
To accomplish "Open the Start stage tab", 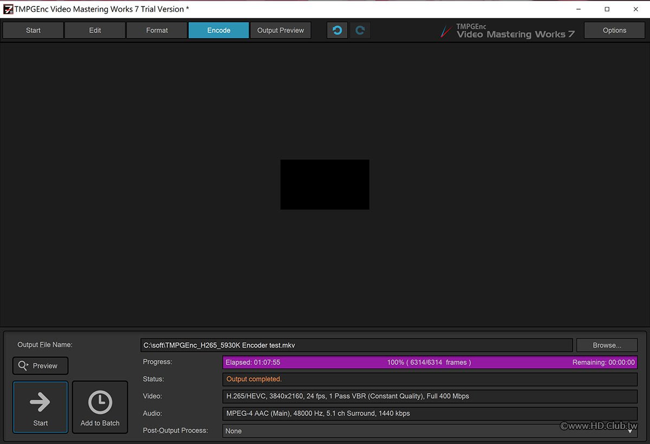I will click(x=33, y=30).
